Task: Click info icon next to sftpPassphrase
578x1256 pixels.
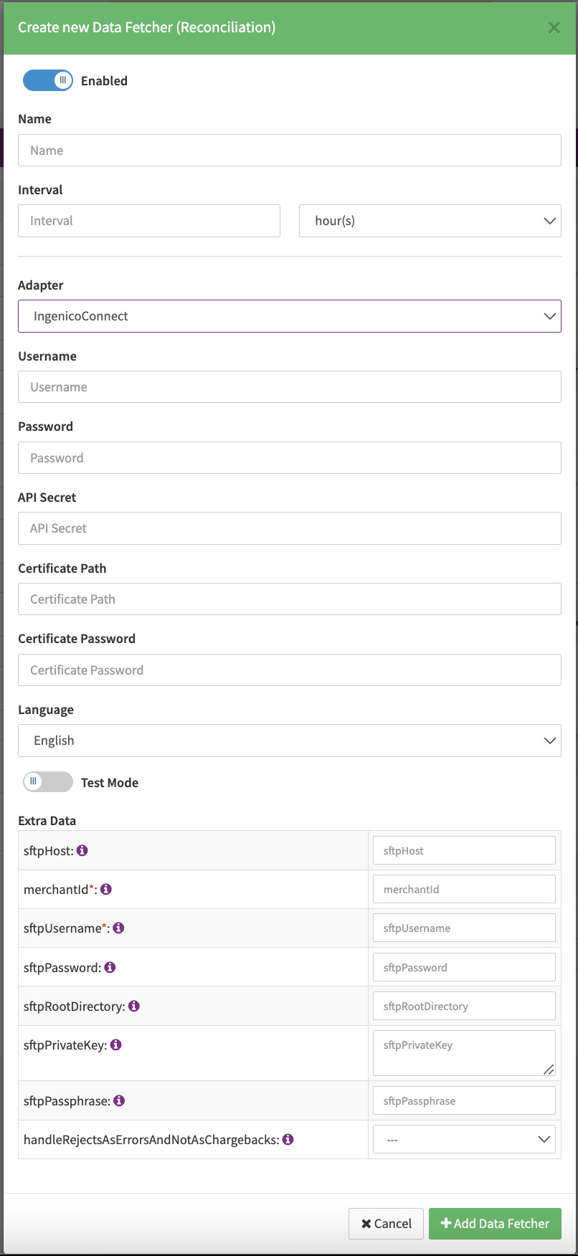Action: point(120,1100)
